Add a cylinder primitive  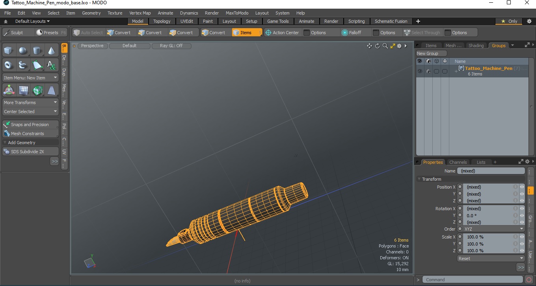37,51
